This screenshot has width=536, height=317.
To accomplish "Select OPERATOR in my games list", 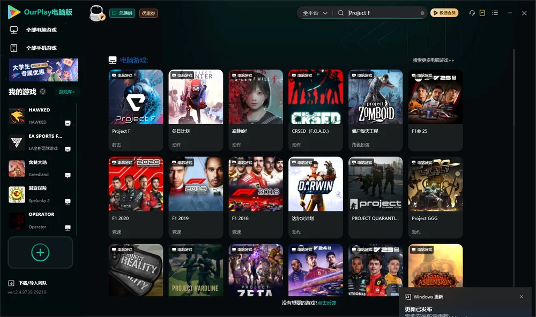I will (x=40, y=221).
